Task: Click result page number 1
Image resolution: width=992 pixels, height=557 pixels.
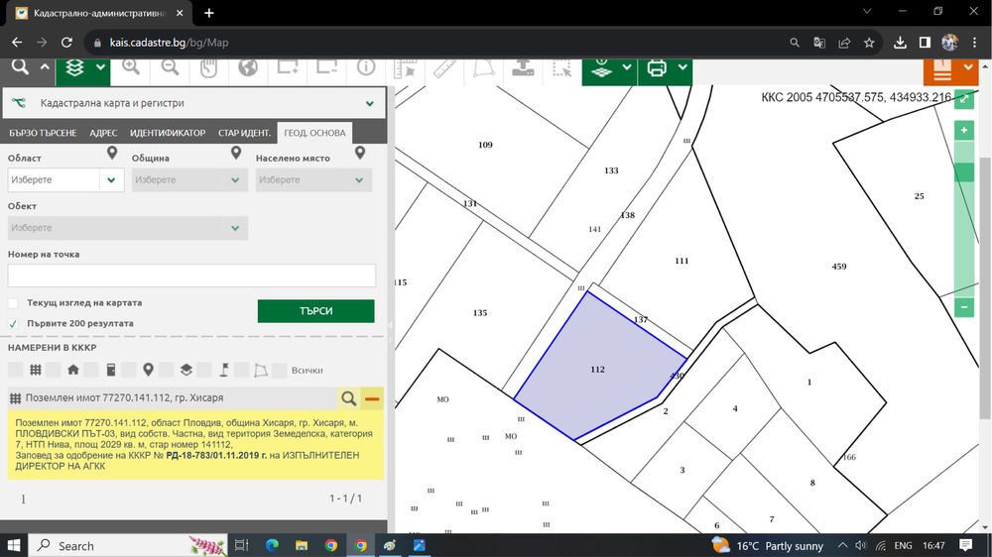Action: 24,500
